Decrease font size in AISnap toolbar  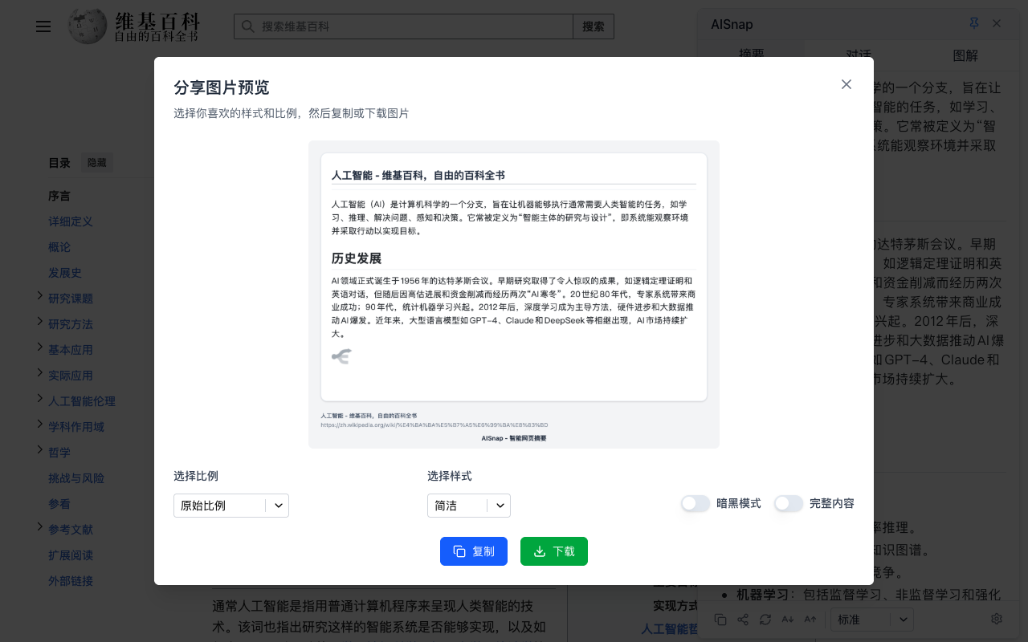click(x=788, y=620)
